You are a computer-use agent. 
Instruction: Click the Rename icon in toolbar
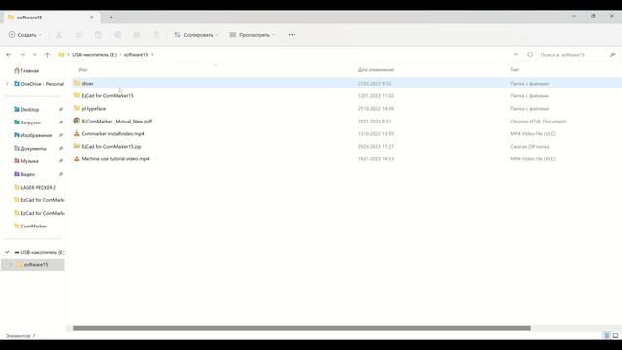[x=118, y=35]
